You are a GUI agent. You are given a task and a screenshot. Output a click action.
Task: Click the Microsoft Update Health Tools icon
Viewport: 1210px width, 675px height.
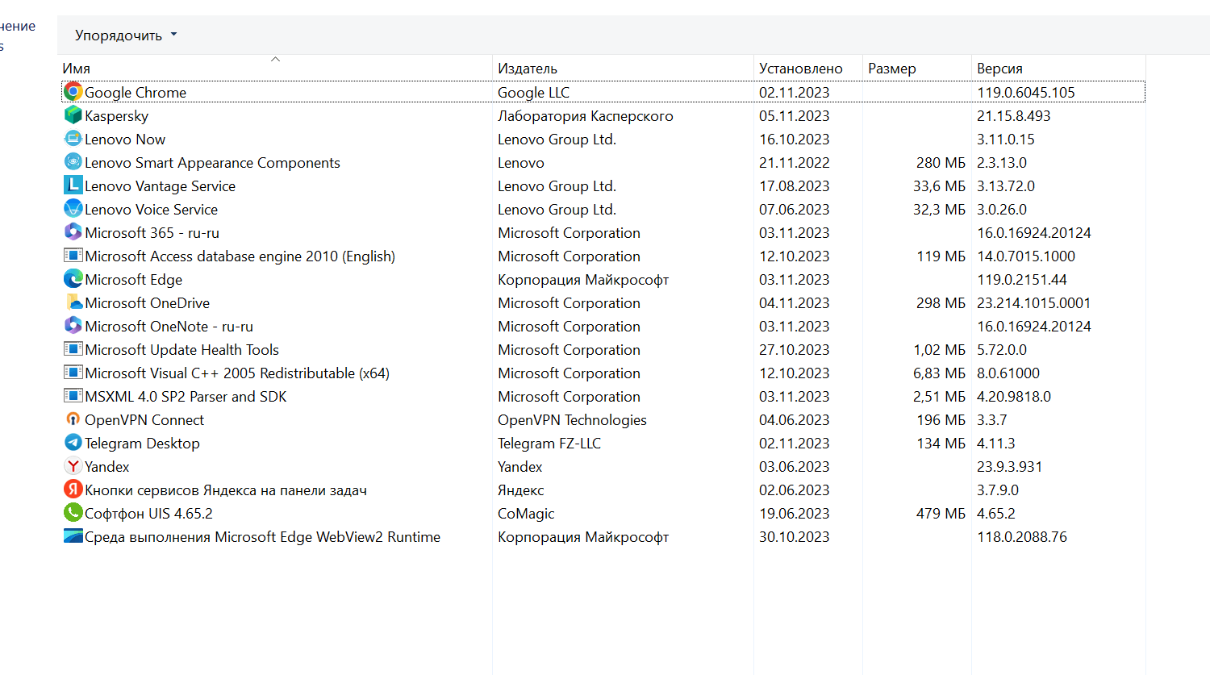tap(73, 349)
